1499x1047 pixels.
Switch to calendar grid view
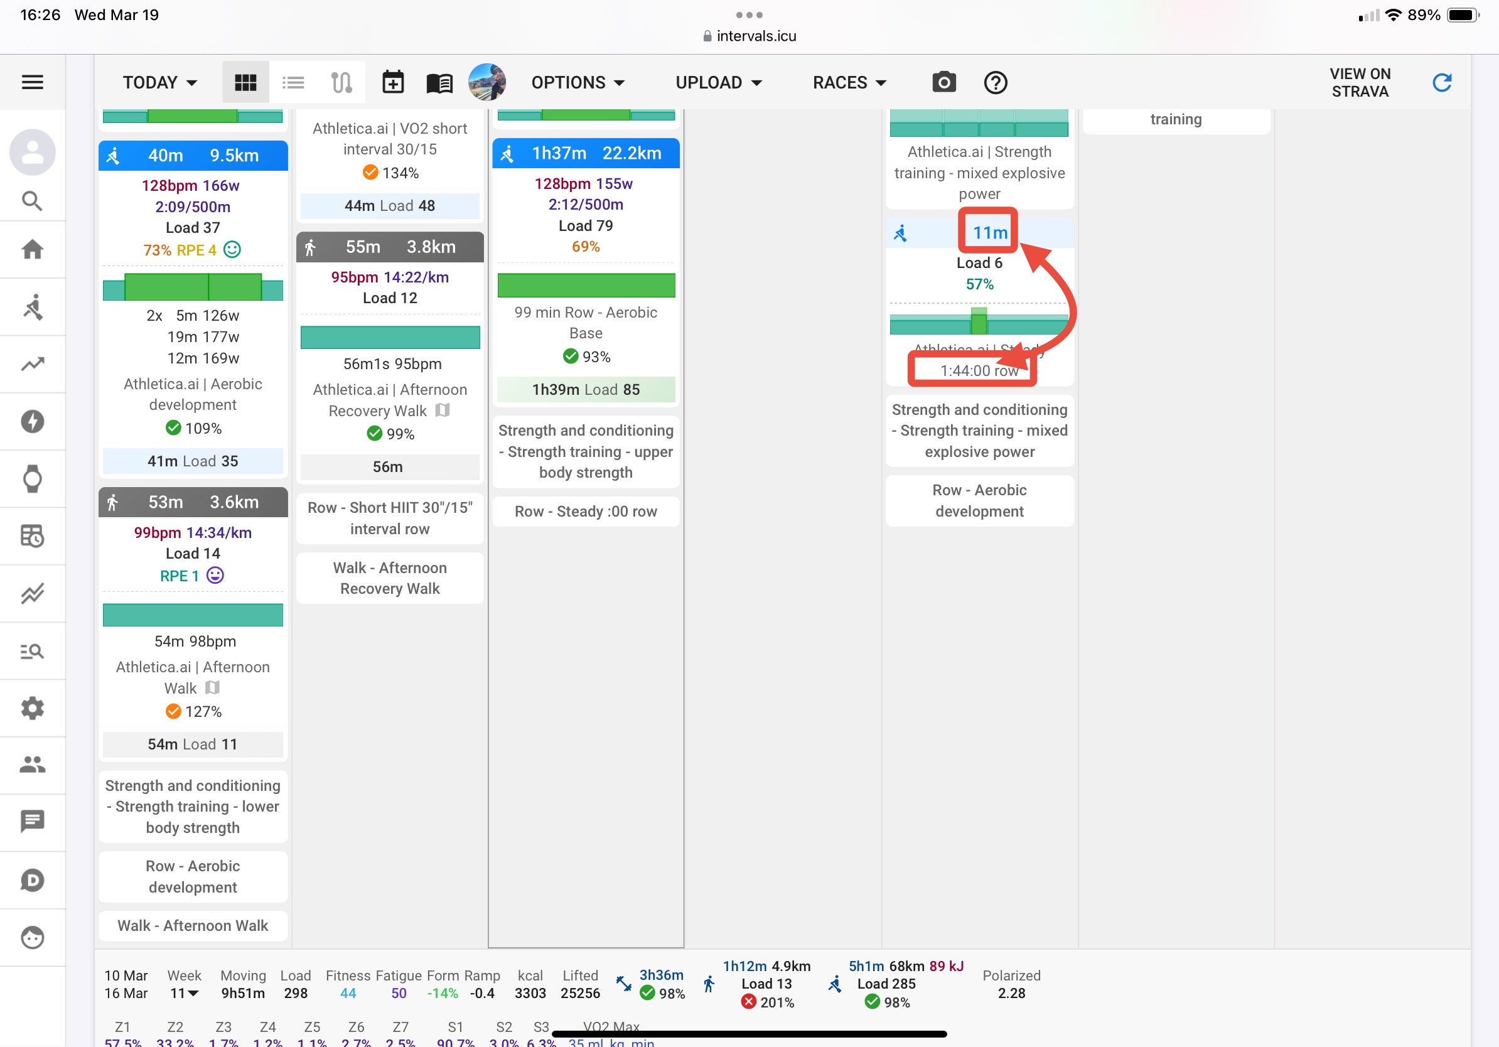245,82
